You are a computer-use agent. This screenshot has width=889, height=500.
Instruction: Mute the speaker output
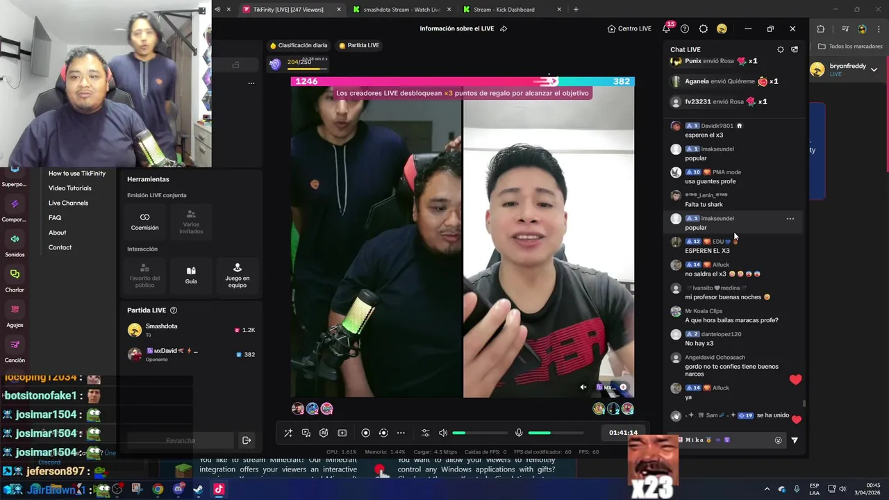[x=443, y=433]
